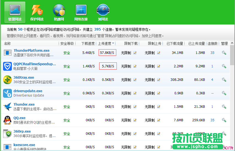Click the 名称 column header

tap(8, 43)
